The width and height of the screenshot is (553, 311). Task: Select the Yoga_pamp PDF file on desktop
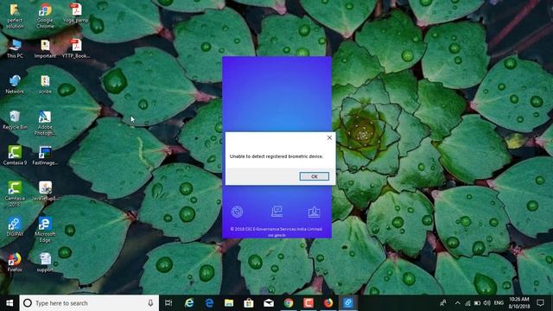click(75, 13)
